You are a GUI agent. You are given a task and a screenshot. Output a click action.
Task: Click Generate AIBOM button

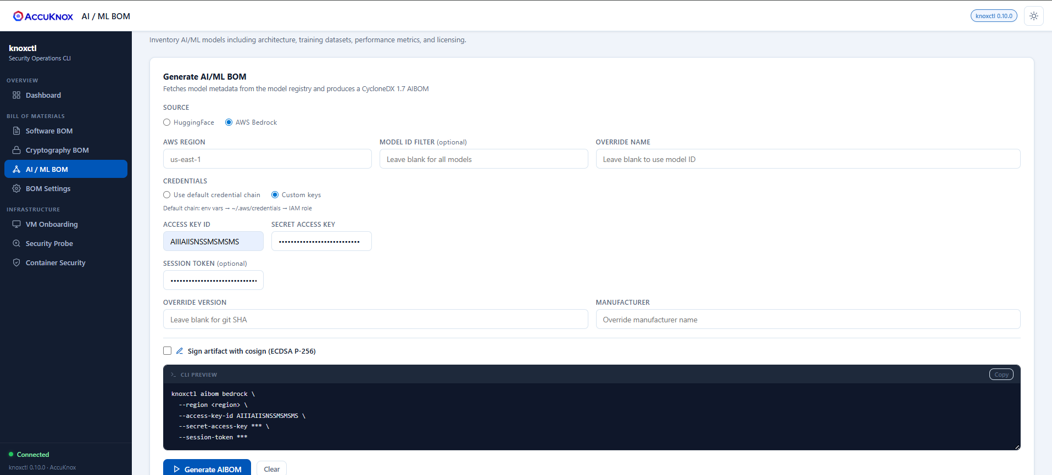click(x=207, y=468)
